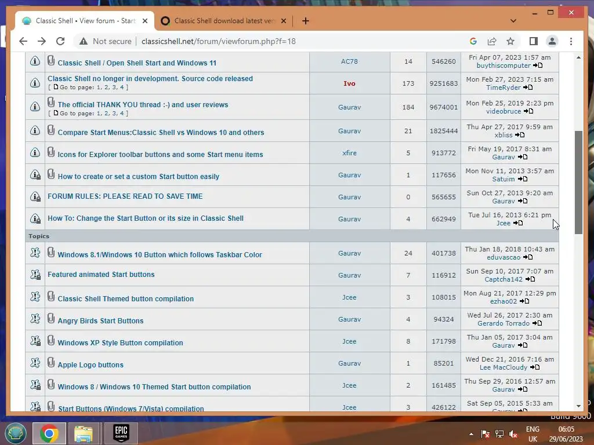Open Chrome's three-dot menu
Screen dimensions: 594x445
(x=571, y=41)
